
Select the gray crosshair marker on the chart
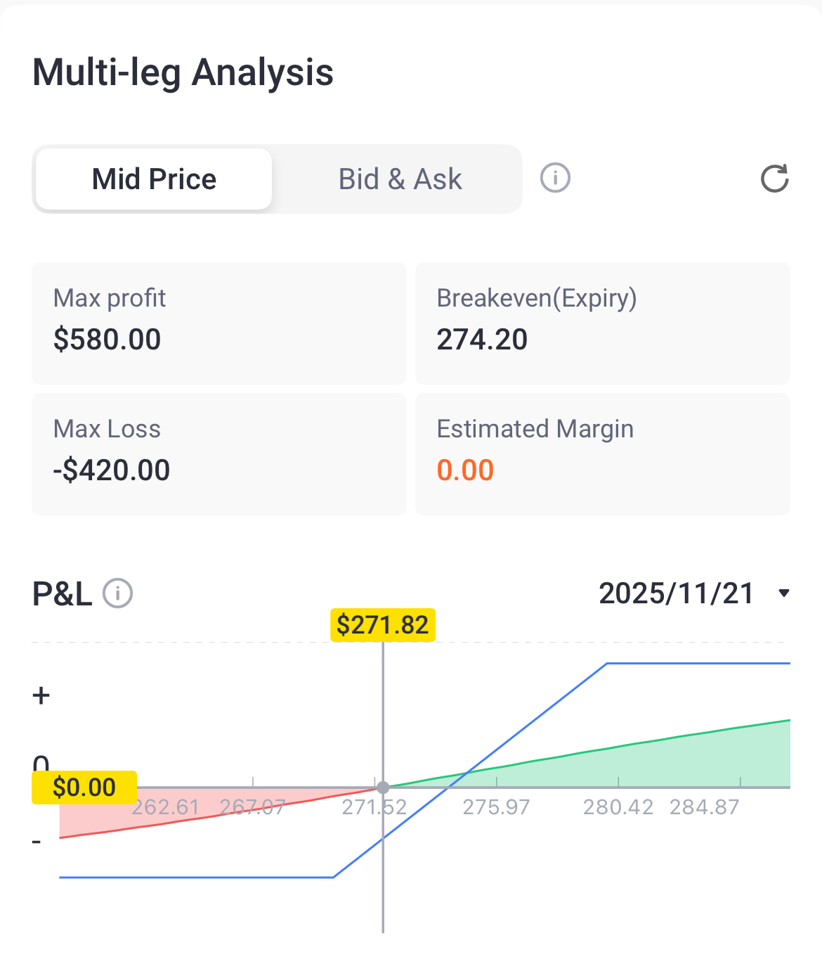[383, 788]
